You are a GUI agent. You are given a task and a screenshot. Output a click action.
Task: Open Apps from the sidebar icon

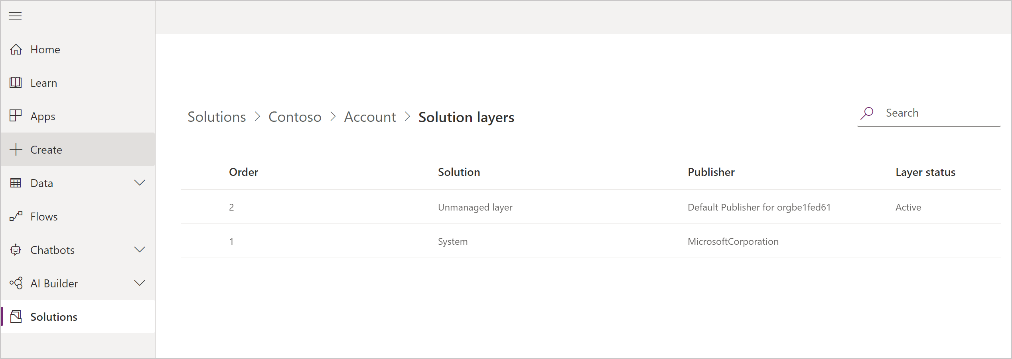16,116
